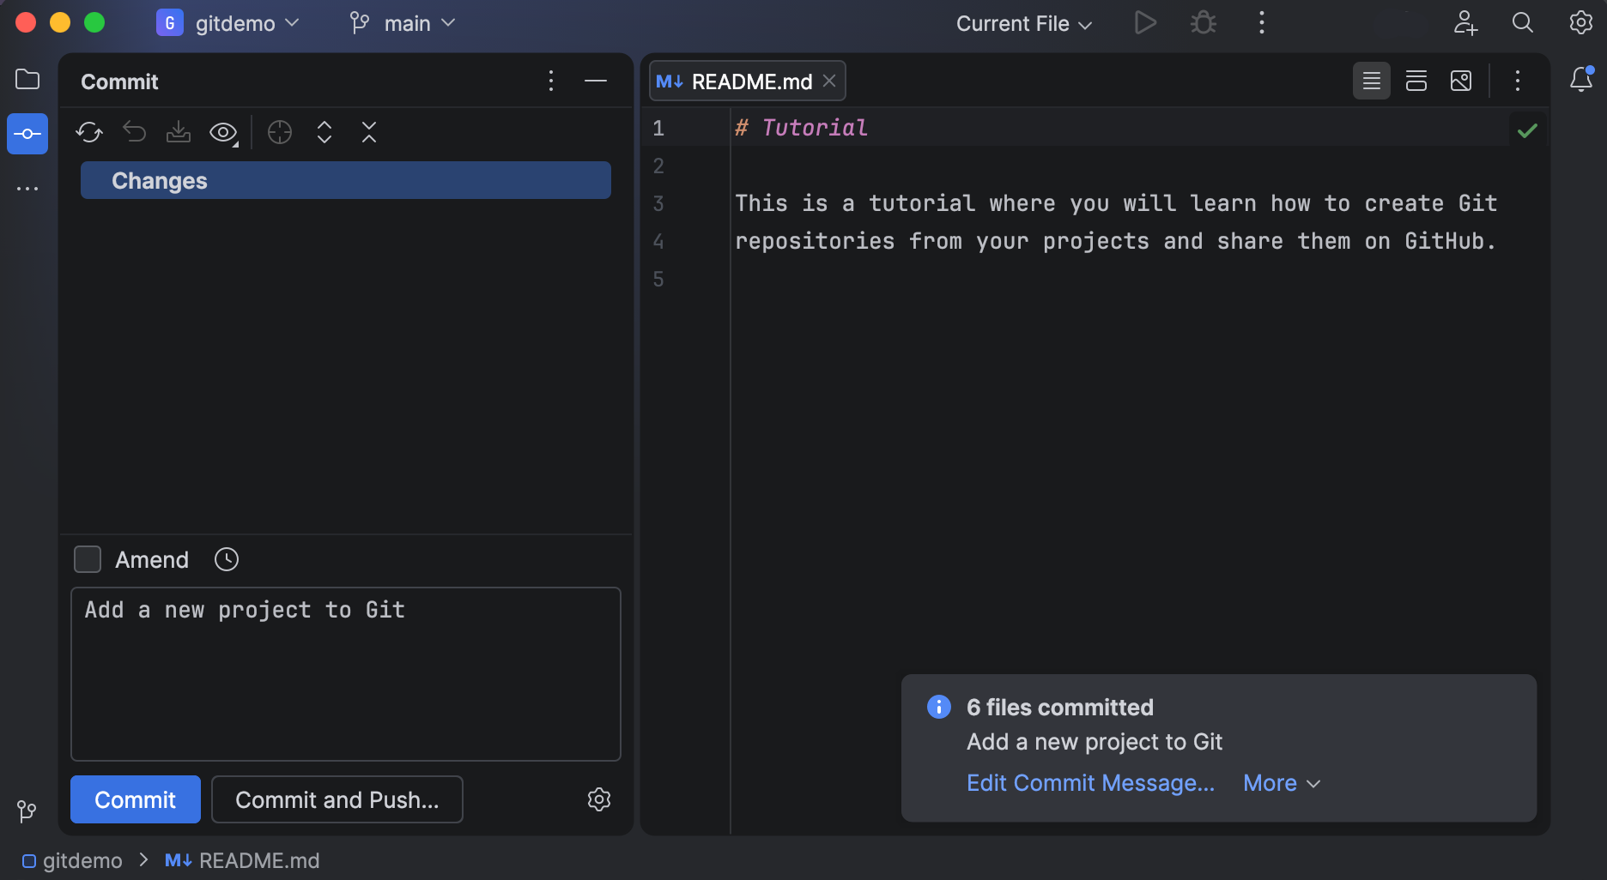Viewport: 1607px width, 880px height.
Task: Click the Code With Me add-user icon
Action: tap(1465, 23)
